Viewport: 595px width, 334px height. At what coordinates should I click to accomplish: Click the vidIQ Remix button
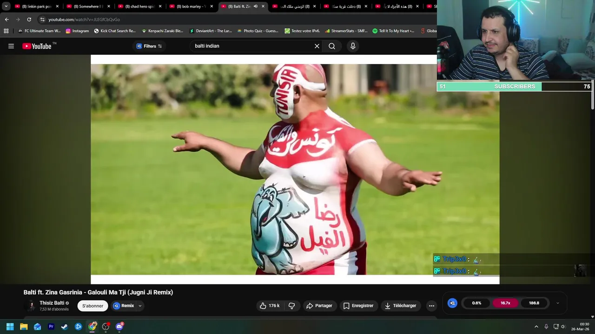click(124, 306)
